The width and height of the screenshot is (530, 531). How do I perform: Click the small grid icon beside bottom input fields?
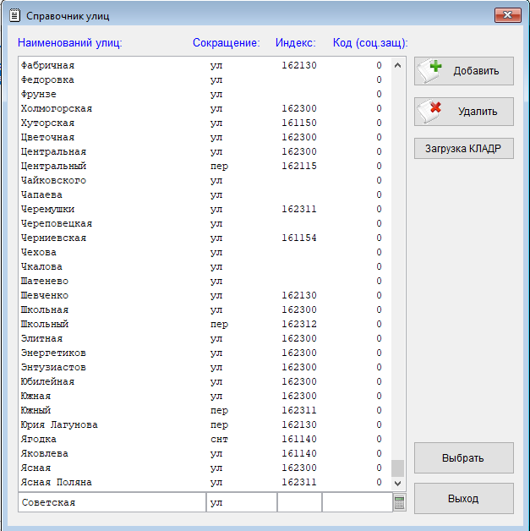click(x=399, y=502)
